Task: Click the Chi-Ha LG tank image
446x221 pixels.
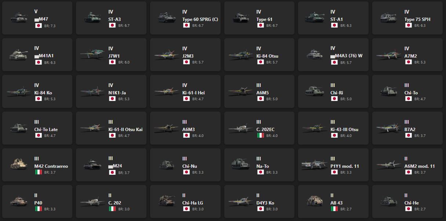Action: (167, 201)
